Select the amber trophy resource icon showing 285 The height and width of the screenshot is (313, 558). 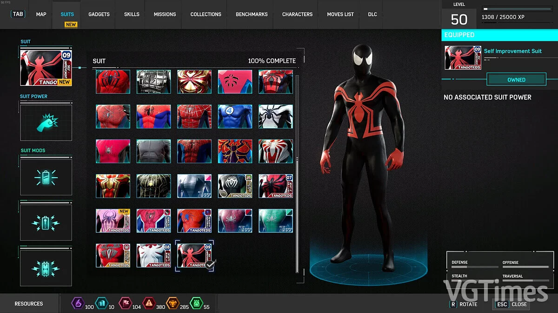click(173, 303)
